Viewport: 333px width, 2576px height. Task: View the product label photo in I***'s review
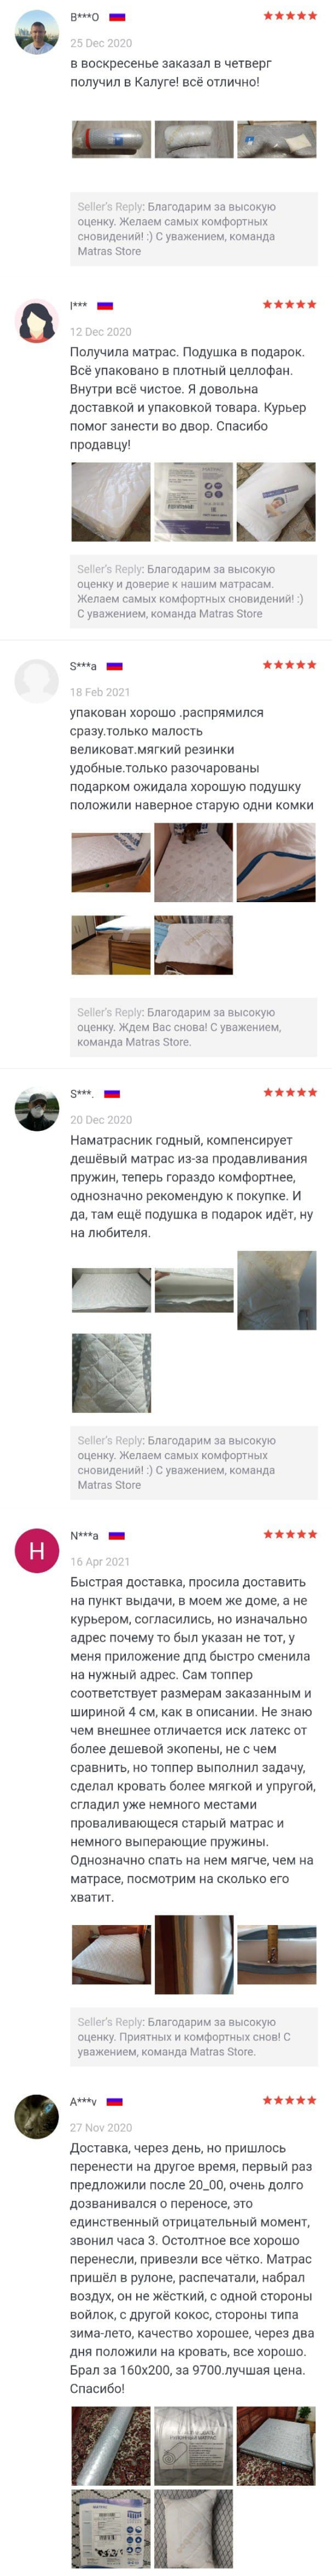(x=193, y=502)
